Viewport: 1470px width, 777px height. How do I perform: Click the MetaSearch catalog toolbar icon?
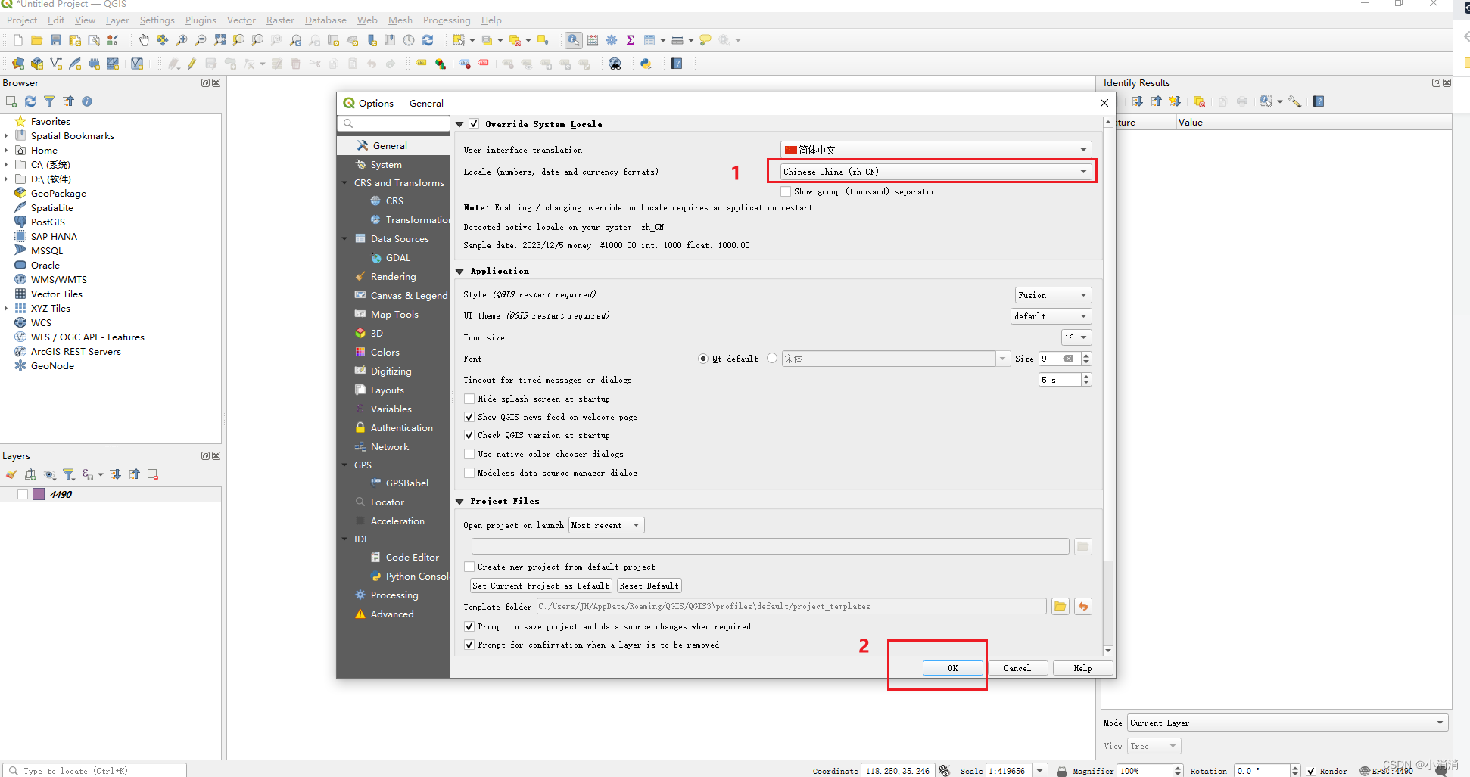tap(615, 64)
